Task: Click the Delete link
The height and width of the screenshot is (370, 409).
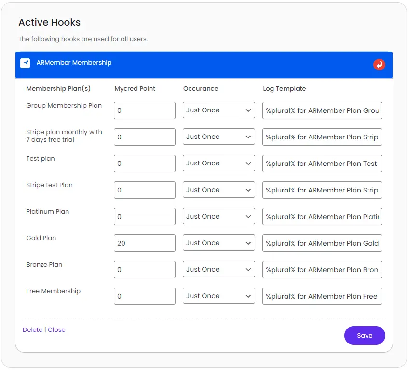Action: (33, 330)
